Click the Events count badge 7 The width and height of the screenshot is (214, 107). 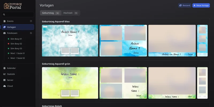pos(31,21)
